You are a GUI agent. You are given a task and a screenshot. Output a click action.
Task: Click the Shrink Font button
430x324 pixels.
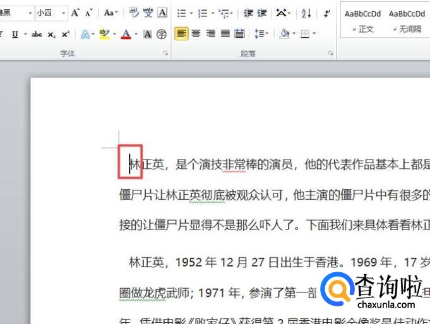[x=88, y=13]
